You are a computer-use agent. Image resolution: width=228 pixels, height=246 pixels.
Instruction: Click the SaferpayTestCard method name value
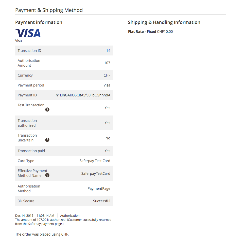click(96, 173)
